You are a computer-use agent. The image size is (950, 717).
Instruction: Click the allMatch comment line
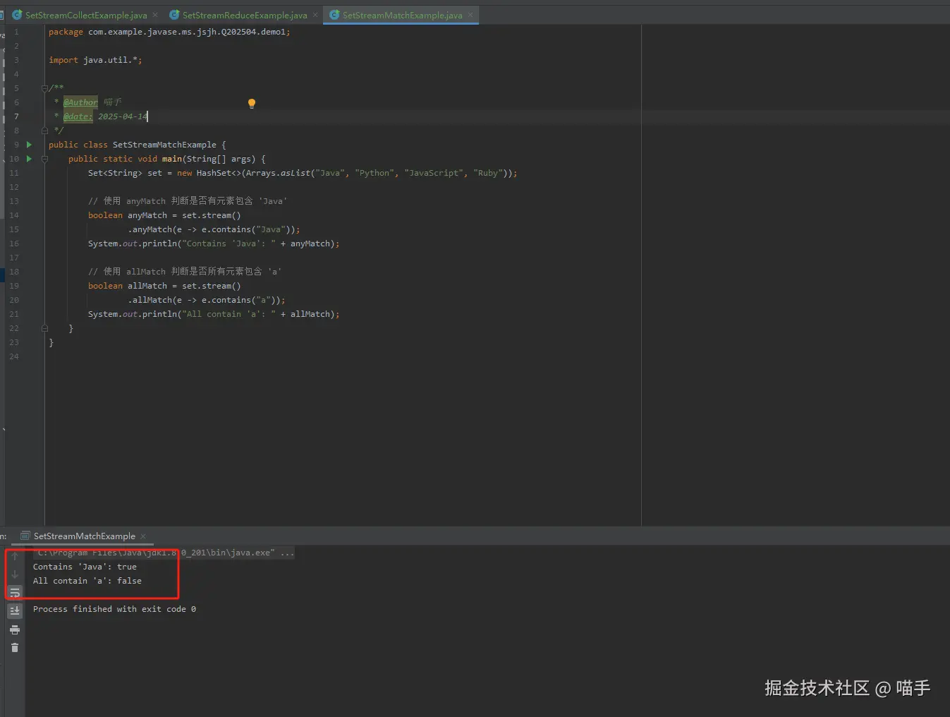click(185, 272)
